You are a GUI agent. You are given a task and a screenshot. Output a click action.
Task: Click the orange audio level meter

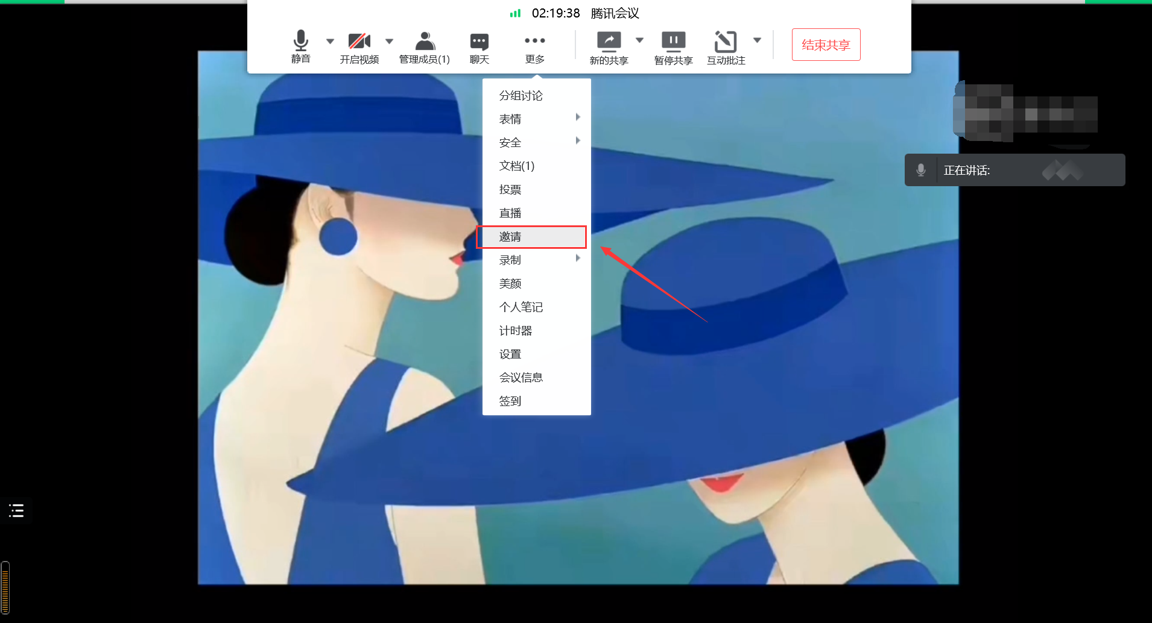pyautogui.click(x=5, y=587)
